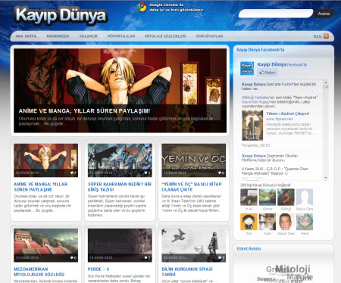Click the dark purple Perde card thumbnail
Image resolution: width=341 pixels, height=283 pixels.
tap(120, 245)
